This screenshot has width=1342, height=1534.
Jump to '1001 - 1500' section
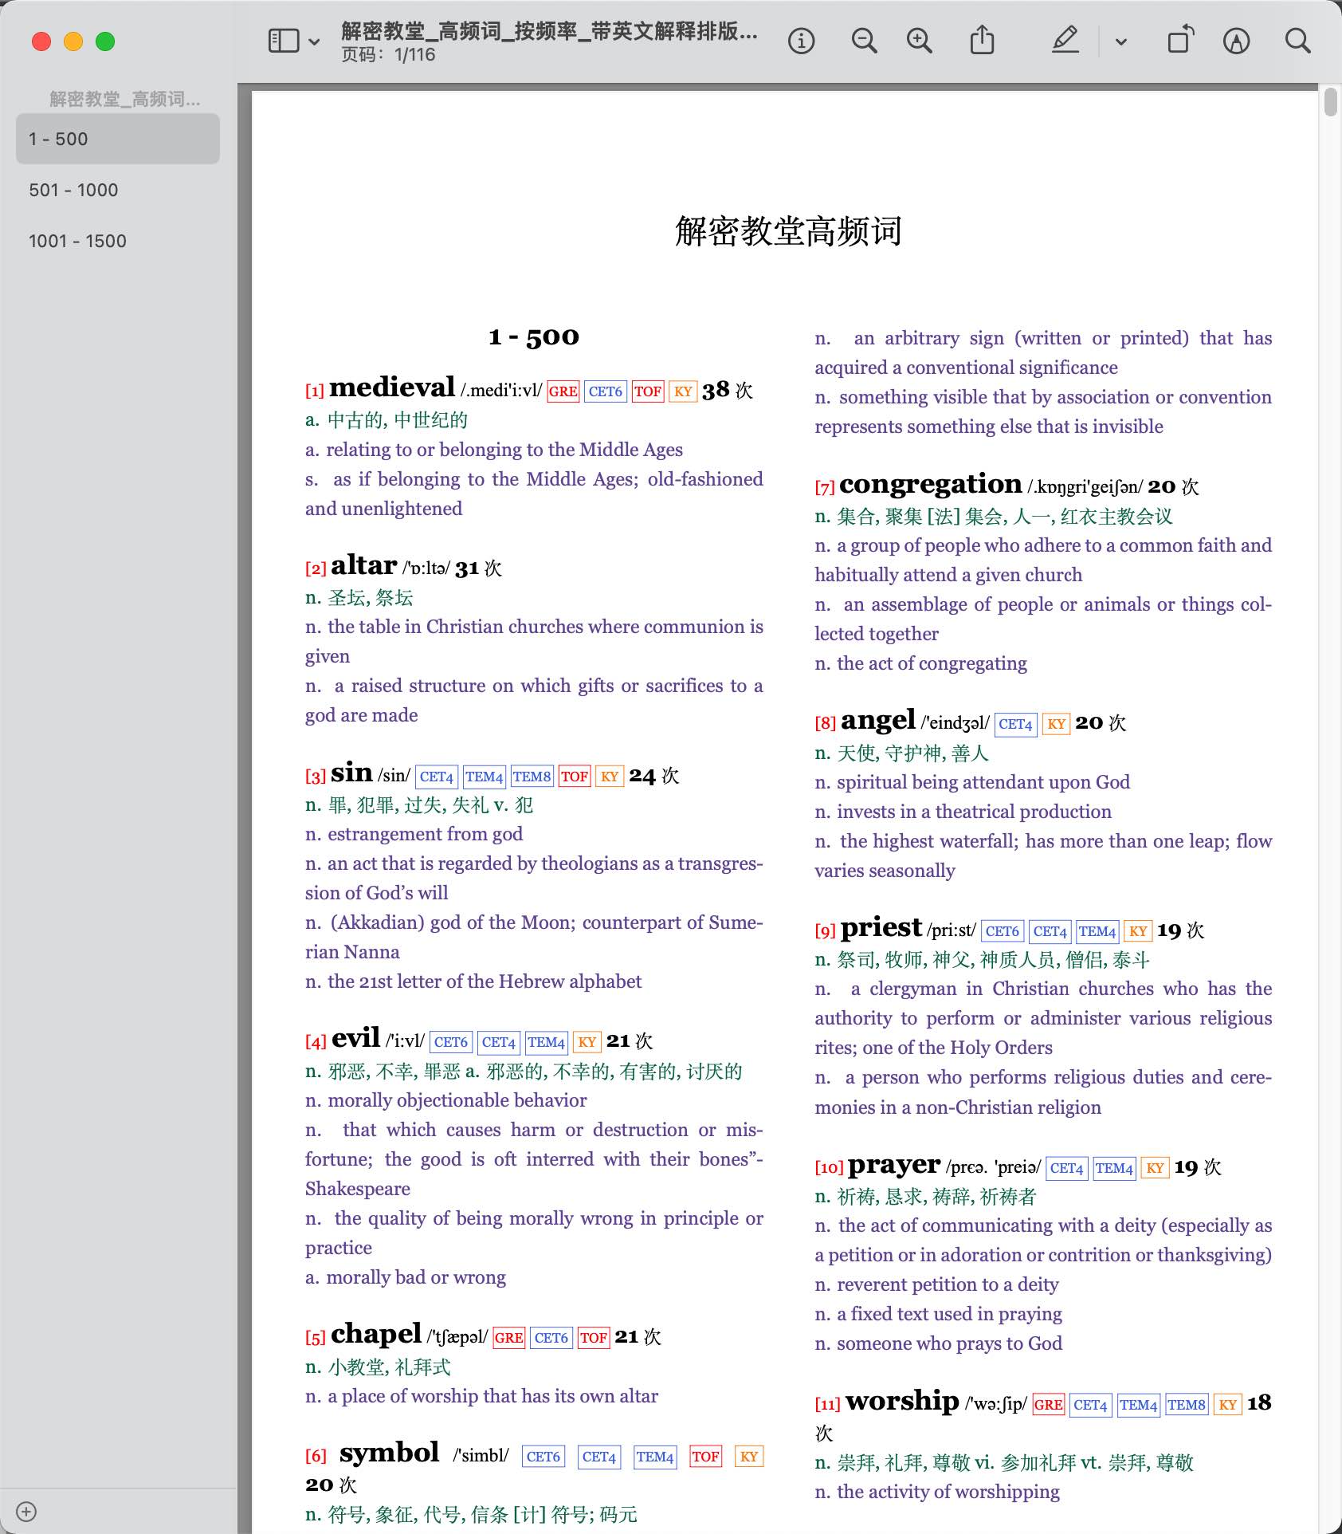118,241
